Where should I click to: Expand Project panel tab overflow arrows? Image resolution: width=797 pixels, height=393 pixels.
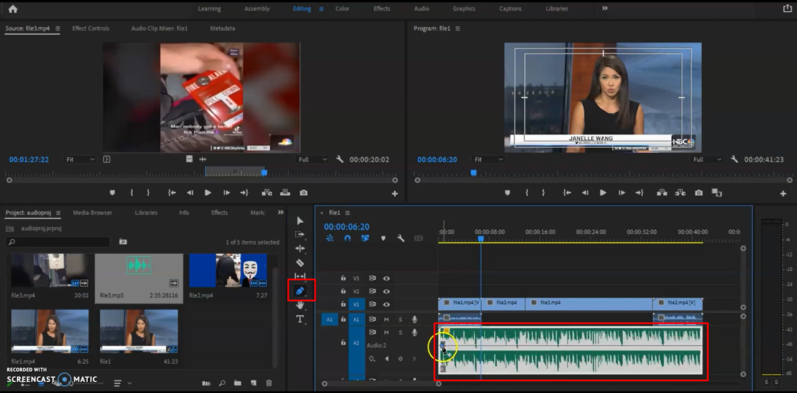click(281, 213)
